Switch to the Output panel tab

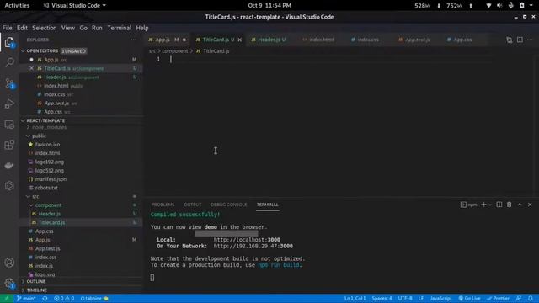click(193, 205)
